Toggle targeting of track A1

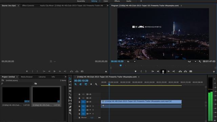83,106
